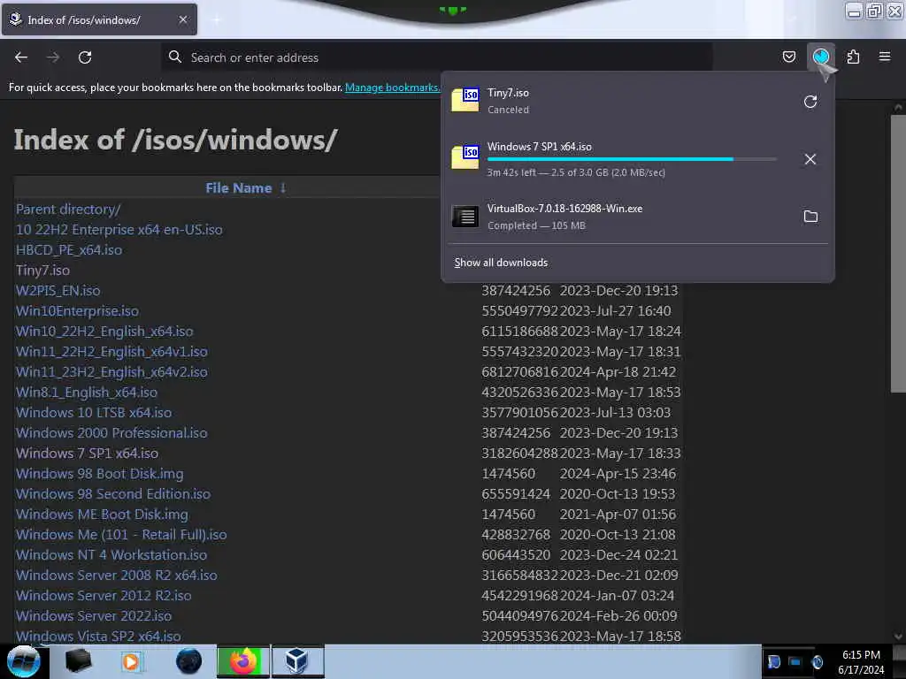Click the VirtualBox exe file icon in downloads

pyautogui.click(x=465, y=217)
